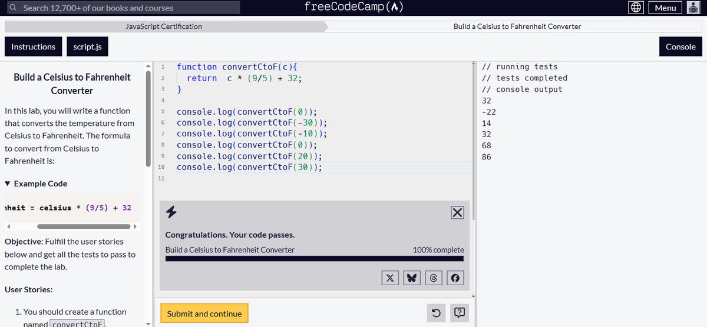The width and height of the screenshot is (707, 327).
Task: Click the function convertCtoF(c) code line
Action: (x=236, y=67)
